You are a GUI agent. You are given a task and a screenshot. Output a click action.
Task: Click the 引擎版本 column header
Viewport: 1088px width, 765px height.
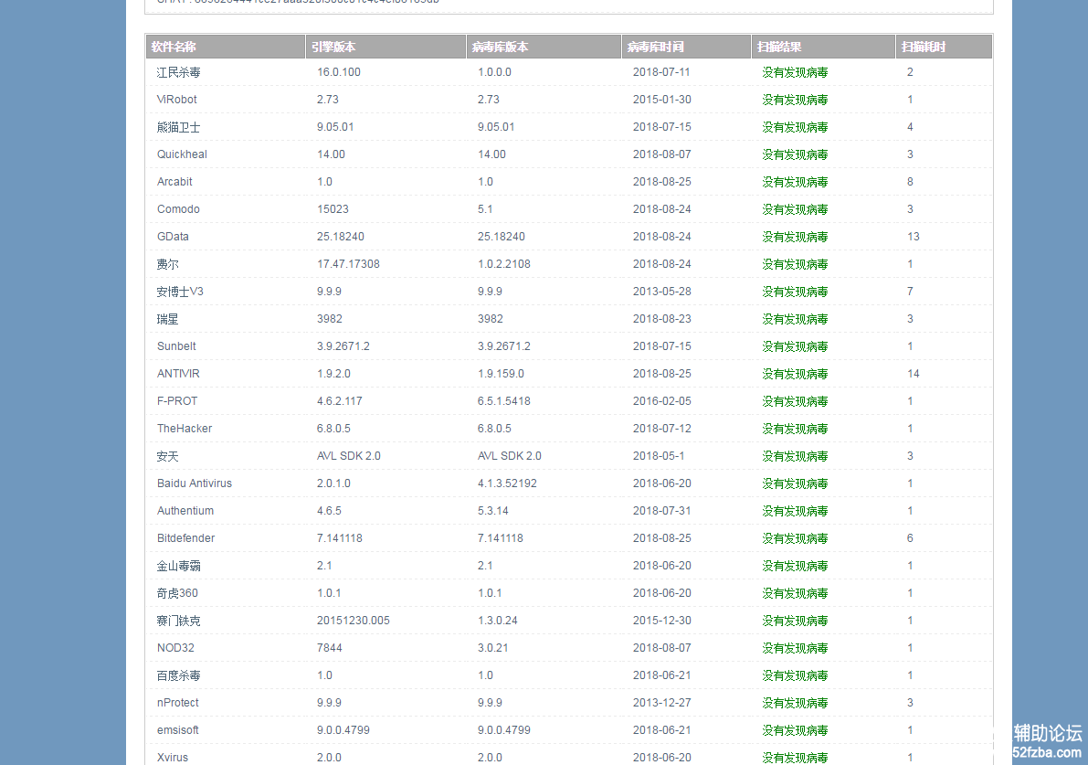tap(386, 47)
